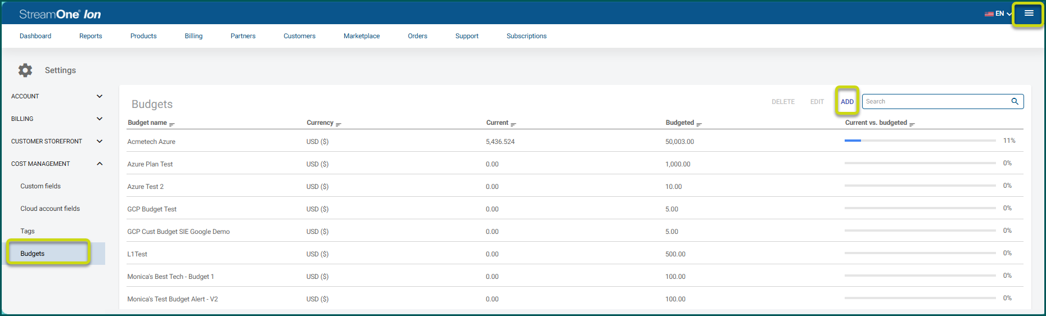Collapse the COST MANAGEMENT section

click(x=57, y=164)
